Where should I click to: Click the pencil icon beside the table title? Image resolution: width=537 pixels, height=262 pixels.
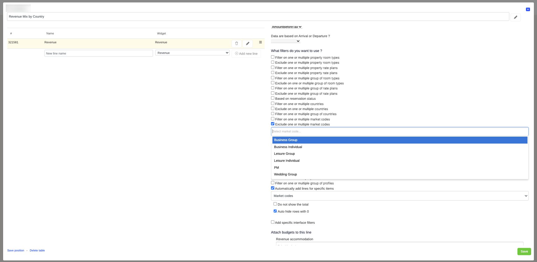pos(515,17)
